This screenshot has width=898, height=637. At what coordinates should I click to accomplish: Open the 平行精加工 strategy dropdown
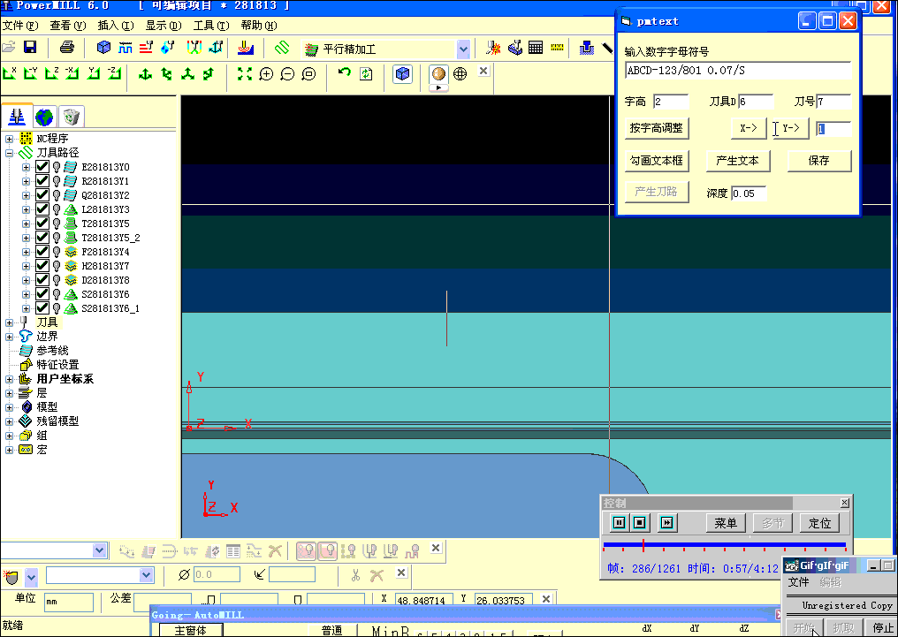(462, 49)
